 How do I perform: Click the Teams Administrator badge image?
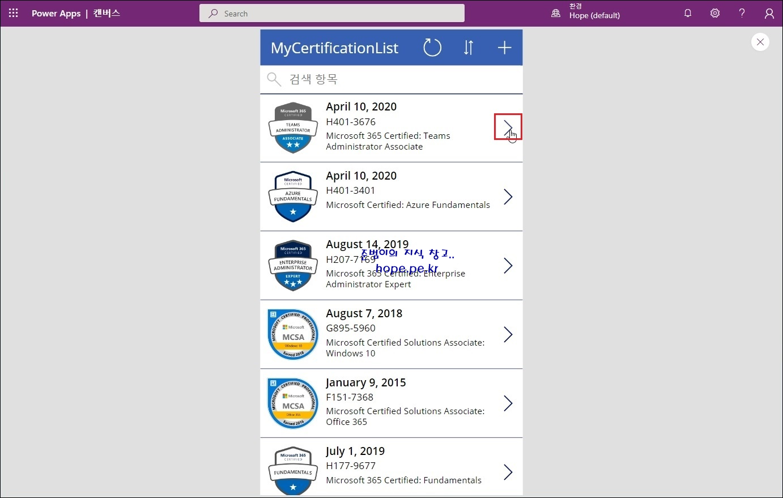[x=293, y=128]
